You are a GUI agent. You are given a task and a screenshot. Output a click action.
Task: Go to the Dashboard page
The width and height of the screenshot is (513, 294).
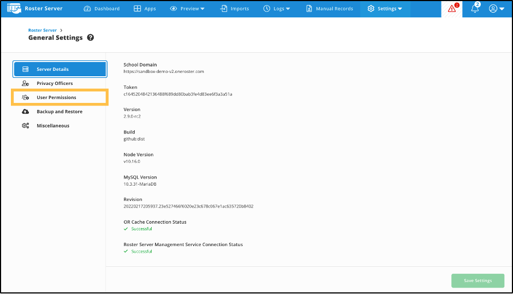pyautogui.click(x=102, y=9)
